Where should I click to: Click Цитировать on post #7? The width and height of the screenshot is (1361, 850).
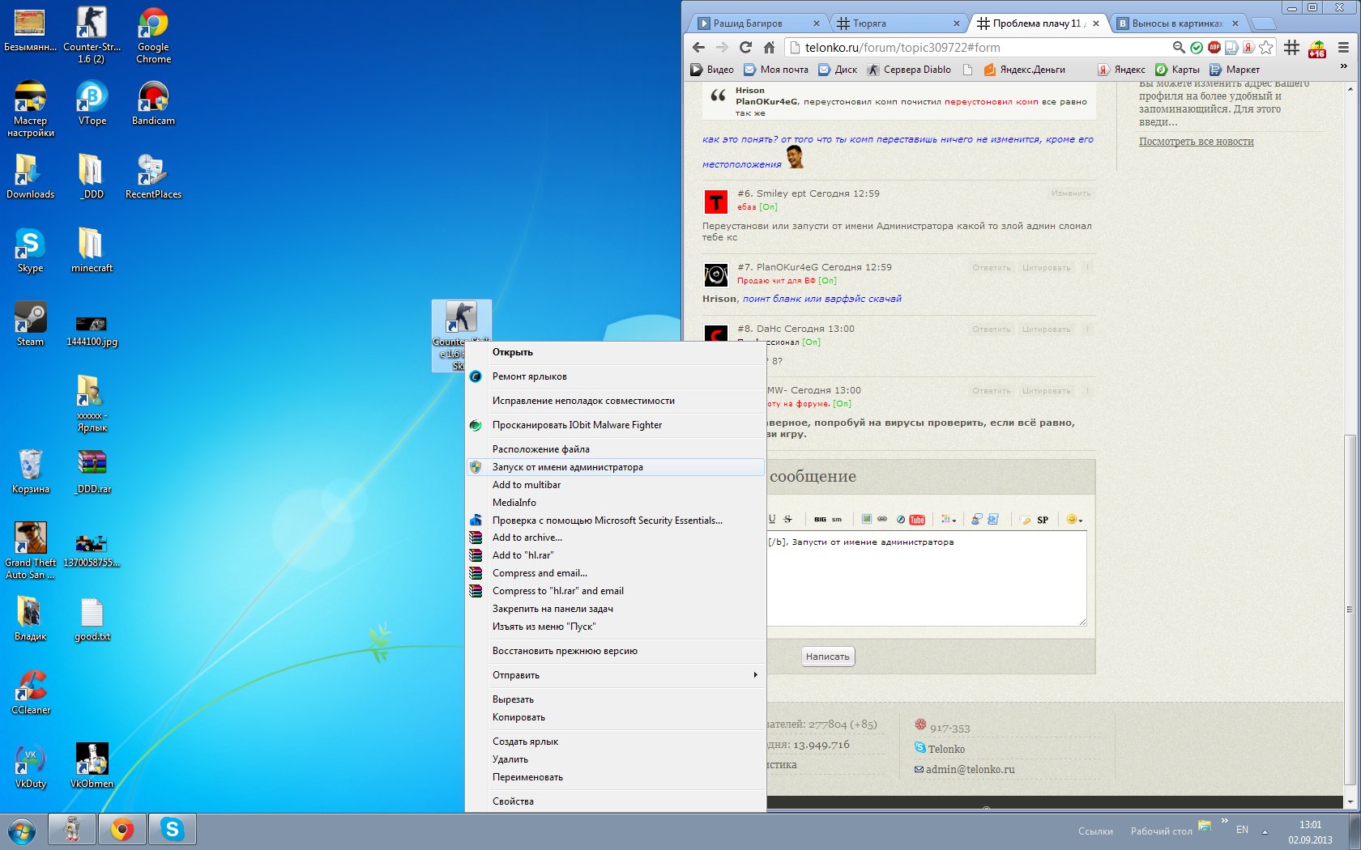pyautogui.click(x=1046, y=268)
